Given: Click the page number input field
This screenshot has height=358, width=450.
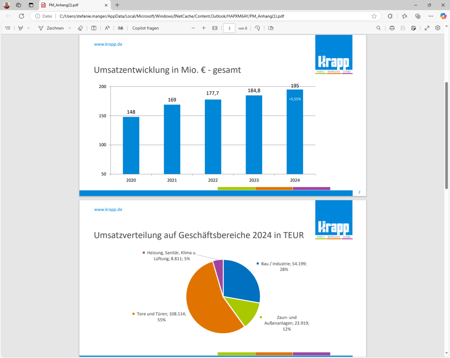Looking at the screenshot, I should tap(229, 28).
